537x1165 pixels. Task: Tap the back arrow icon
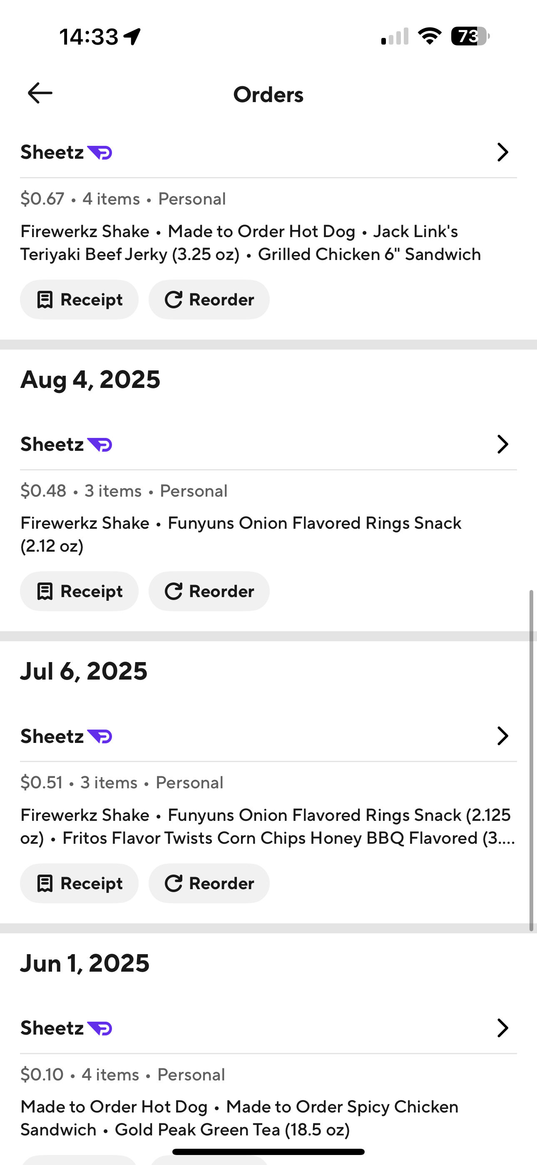point(40,93)
